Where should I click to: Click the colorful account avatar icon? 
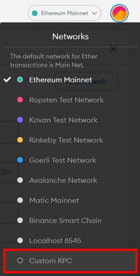[x=119, y=13]
